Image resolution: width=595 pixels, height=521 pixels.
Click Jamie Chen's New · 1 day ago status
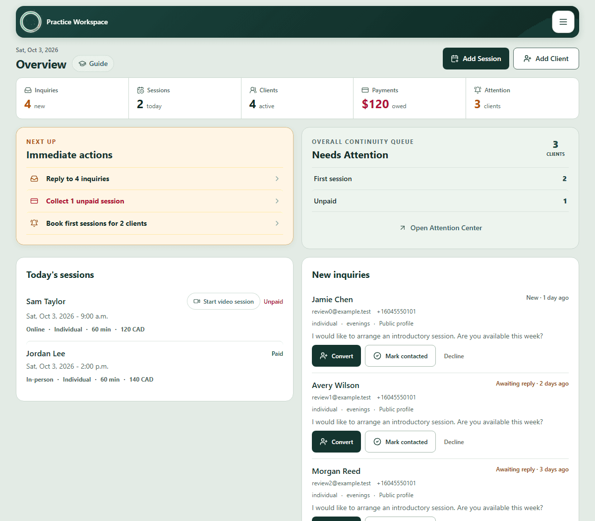coord(547,298)
